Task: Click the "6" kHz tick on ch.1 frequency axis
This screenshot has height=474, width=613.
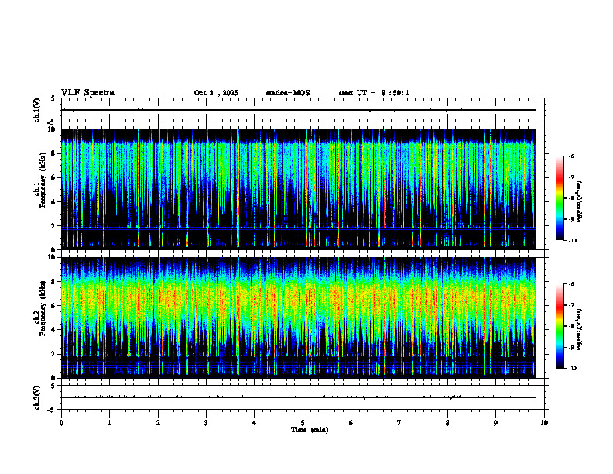Action: pyautogui.click(x=54, y=177)
